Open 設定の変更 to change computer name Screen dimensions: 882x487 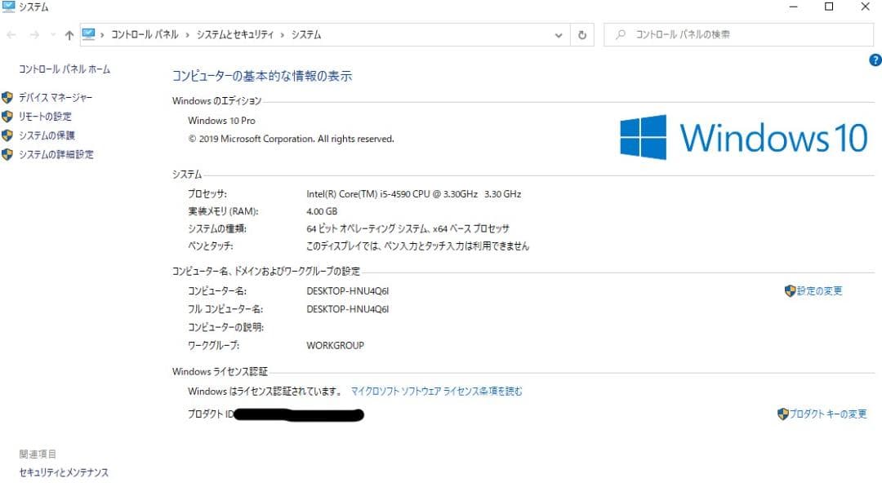pos(818,290)
